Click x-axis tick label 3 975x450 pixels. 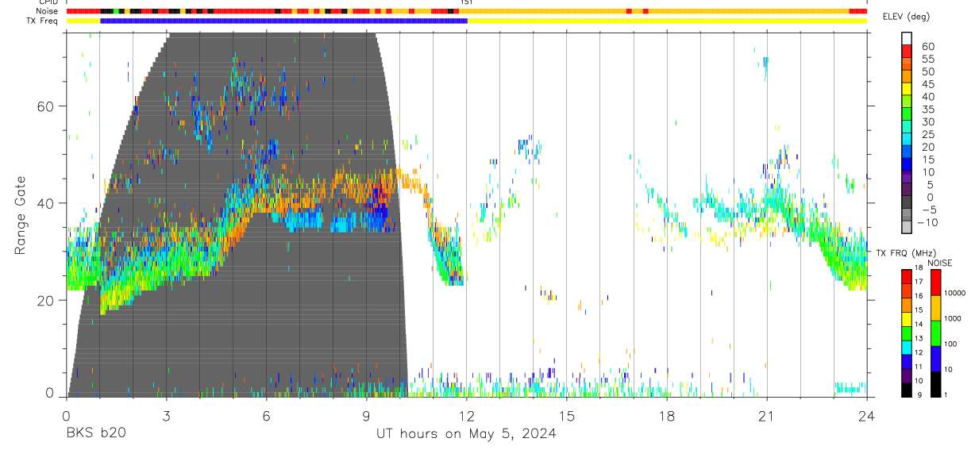166,416
